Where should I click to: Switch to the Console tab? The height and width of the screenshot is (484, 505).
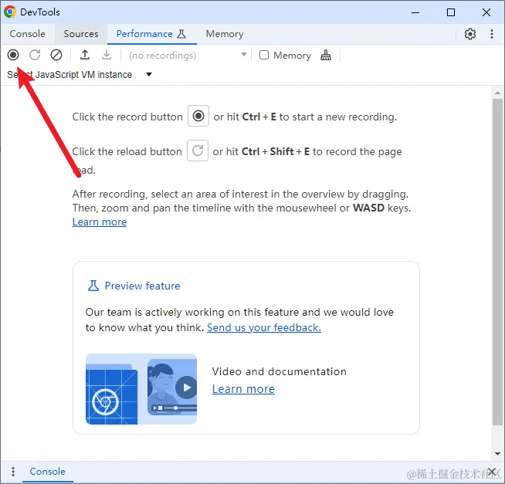pos(27,34)
